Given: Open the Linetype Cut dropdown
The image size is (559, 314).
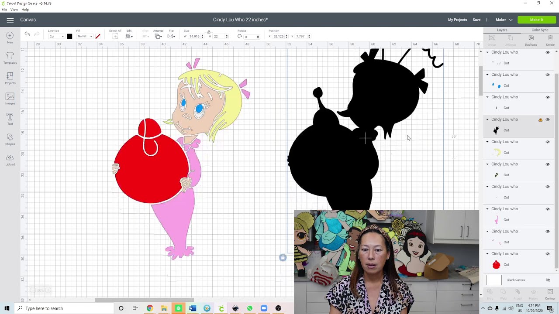Looking at the screenshot, I should pos(56,37).
